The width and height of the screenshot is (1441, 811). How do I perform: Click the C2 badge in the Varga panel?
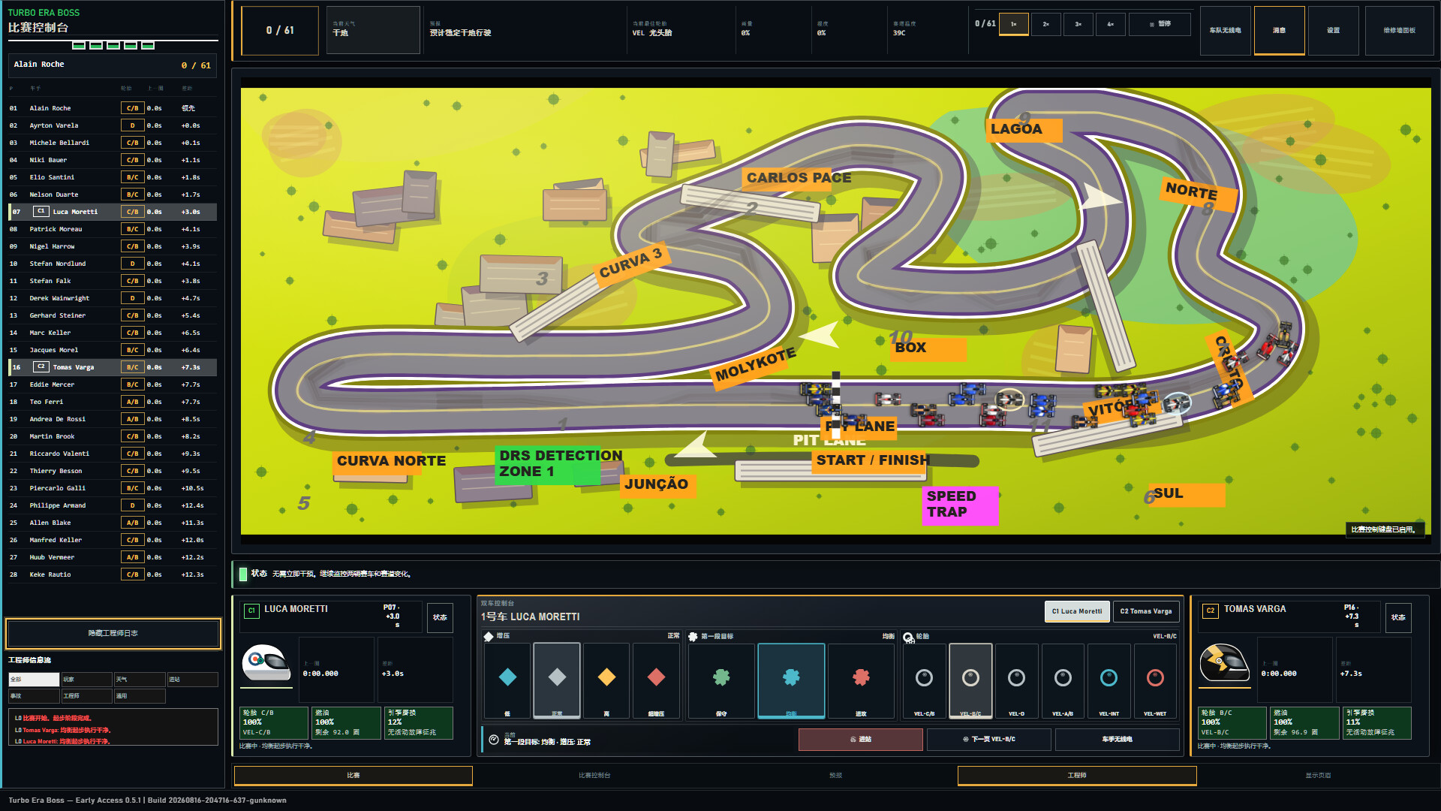pos(1210,611)
